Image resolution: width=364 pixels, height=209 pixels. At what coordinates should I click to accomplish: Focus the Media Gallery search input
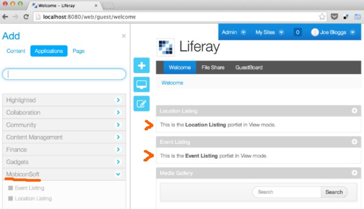click(287, 192)
